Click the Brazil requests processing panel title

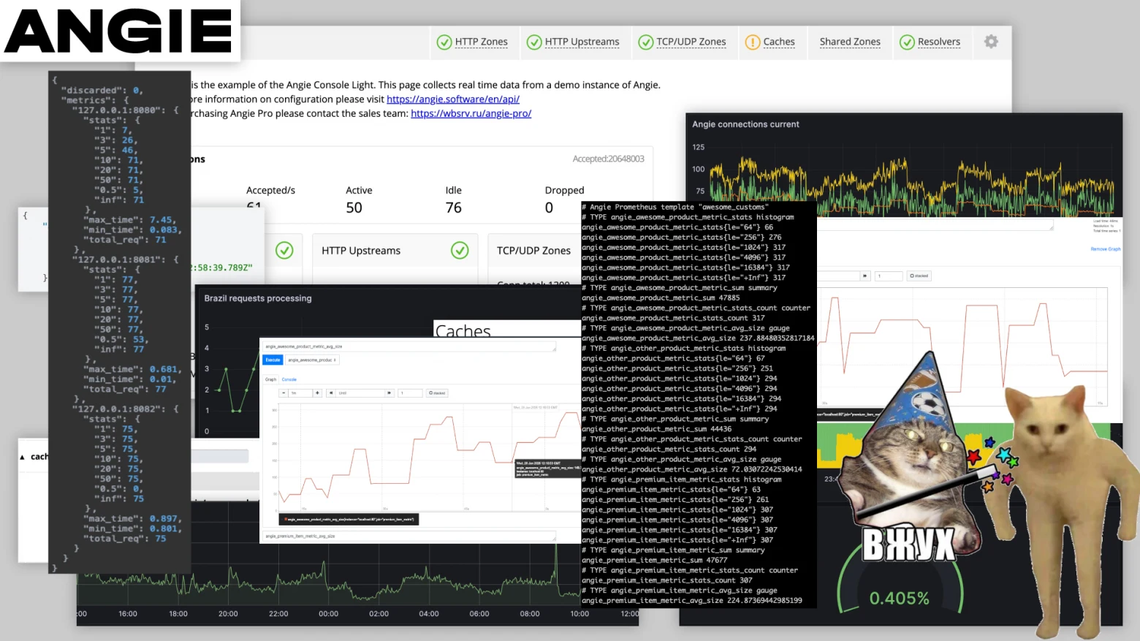(257, 298)
